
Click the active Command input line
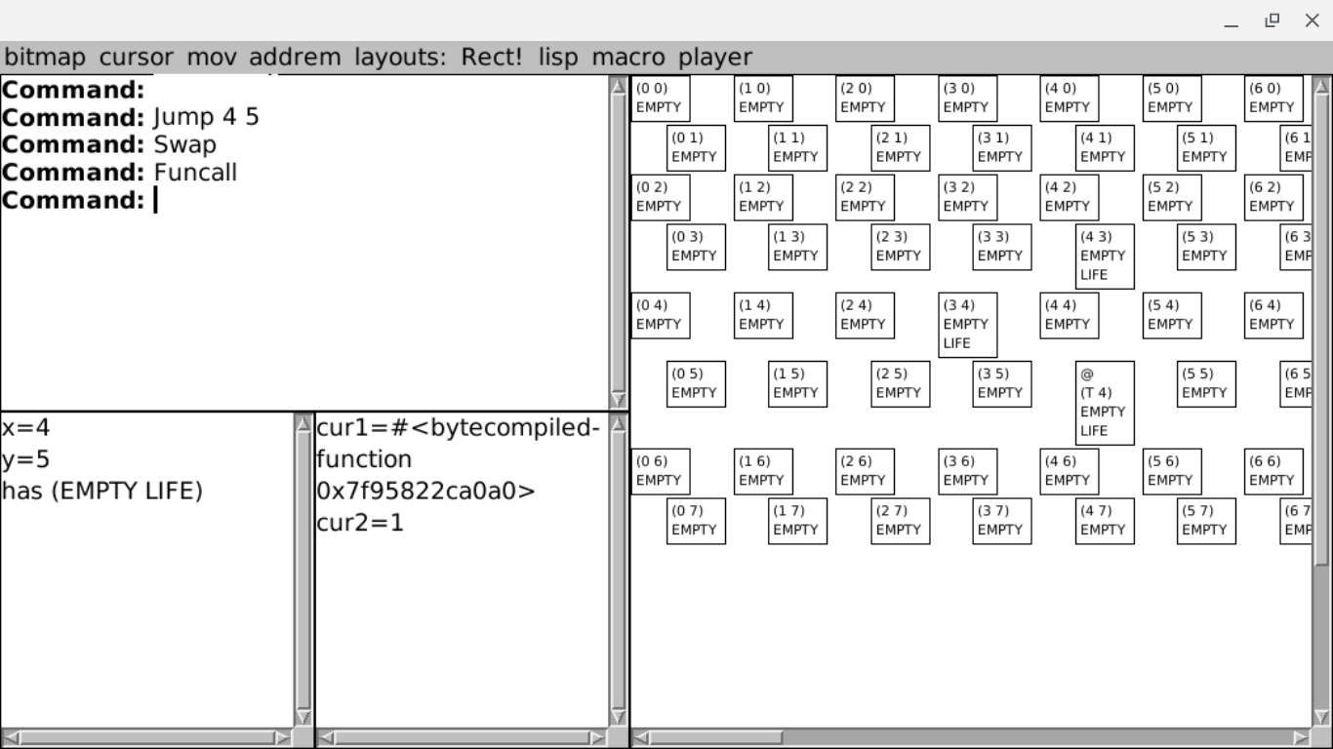click(381, 201)
